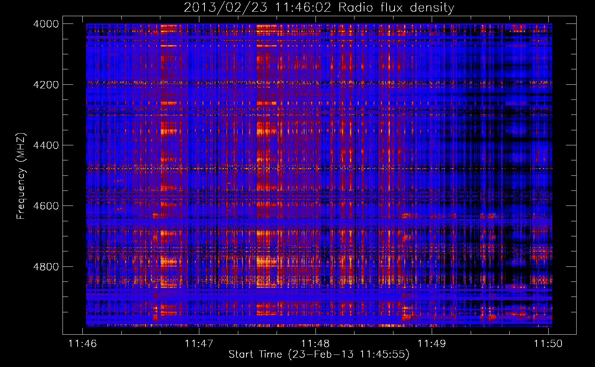Click the 11:48 time tick label
This screenshot has height=367, width=595.
(x=315, y=344)
